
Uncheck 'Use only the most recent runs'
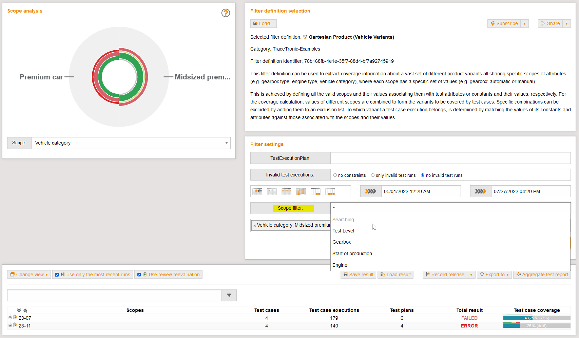(57, 275)
